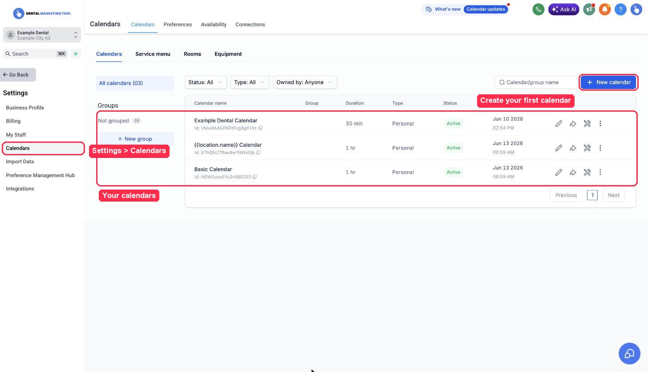
Task: Edit the {{location.name}} Calendar with pencil icon
Action: (x=559, y=148)
